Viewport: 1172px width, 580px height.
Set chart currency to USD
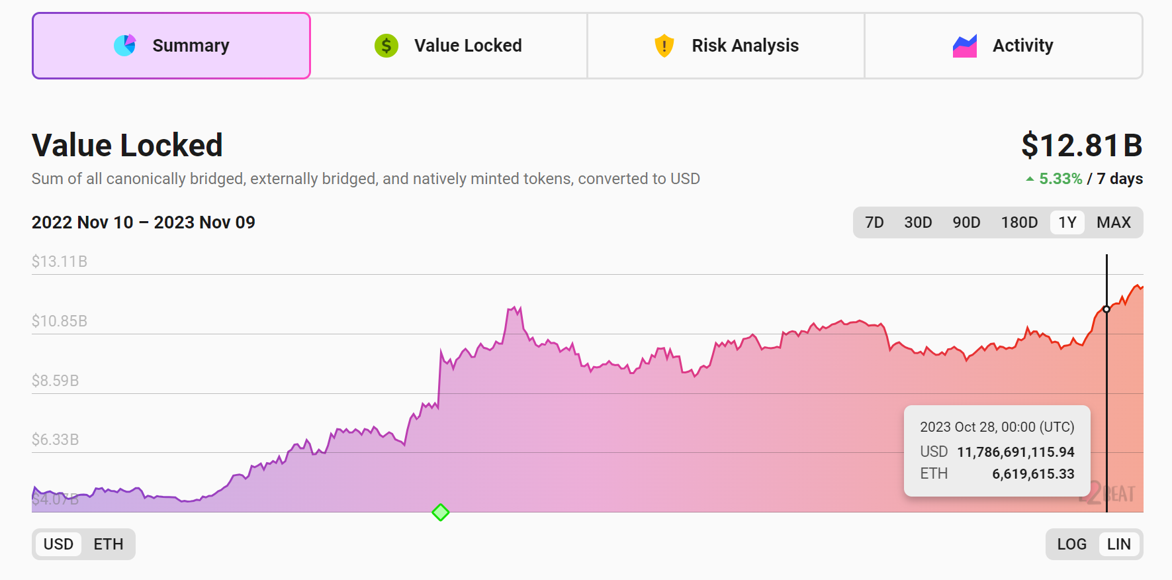click(58, 544)
